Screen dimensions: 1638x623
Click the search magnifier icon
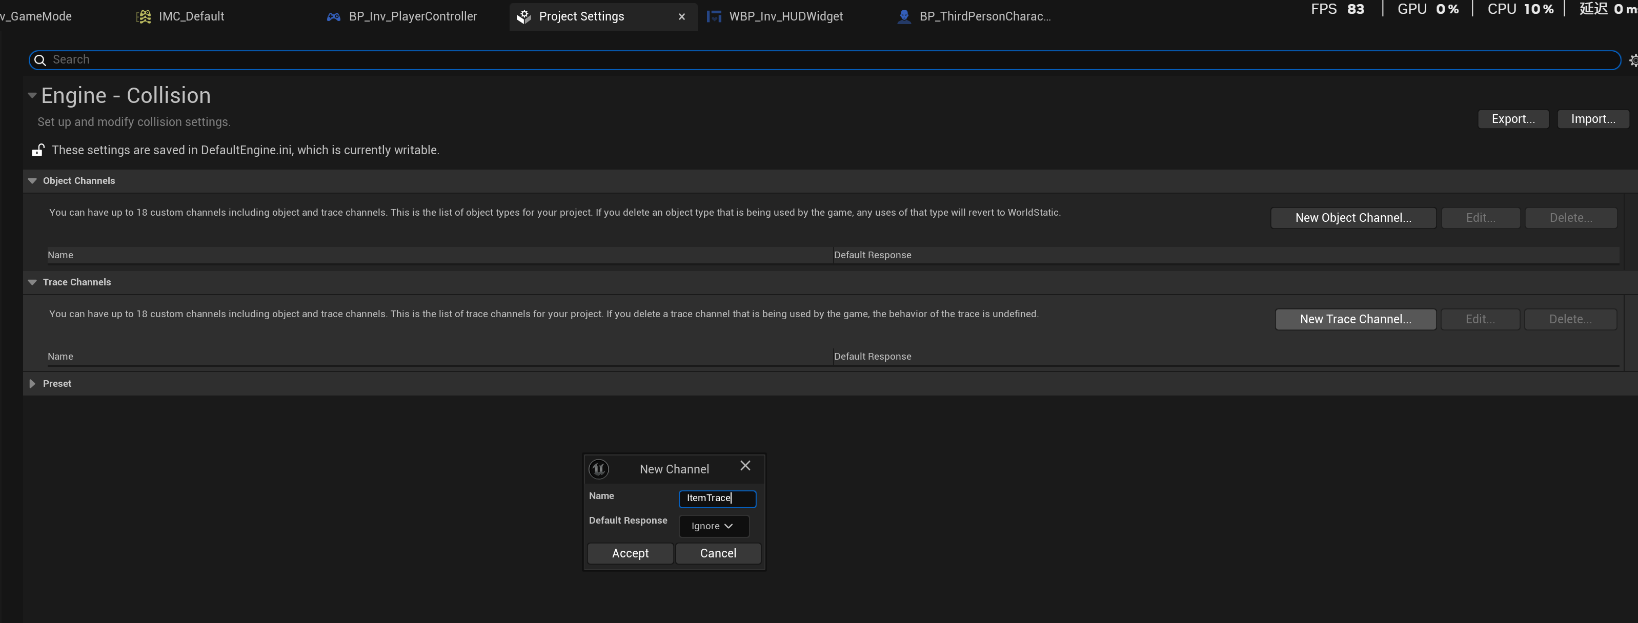(x=40, y=60)
